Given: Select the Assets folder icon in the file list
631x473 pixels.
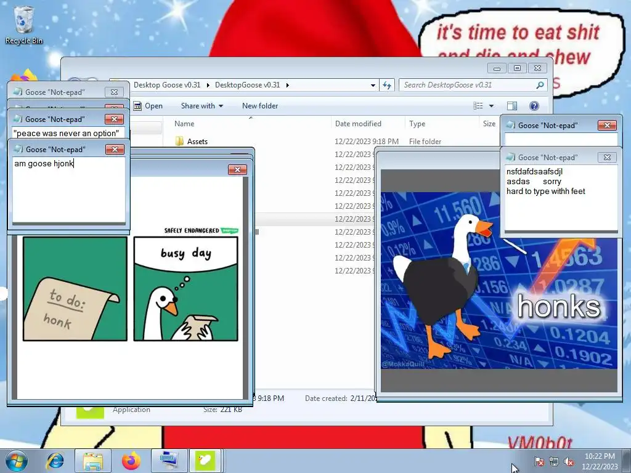Looking at the screenshot, I should coord(179,141).
